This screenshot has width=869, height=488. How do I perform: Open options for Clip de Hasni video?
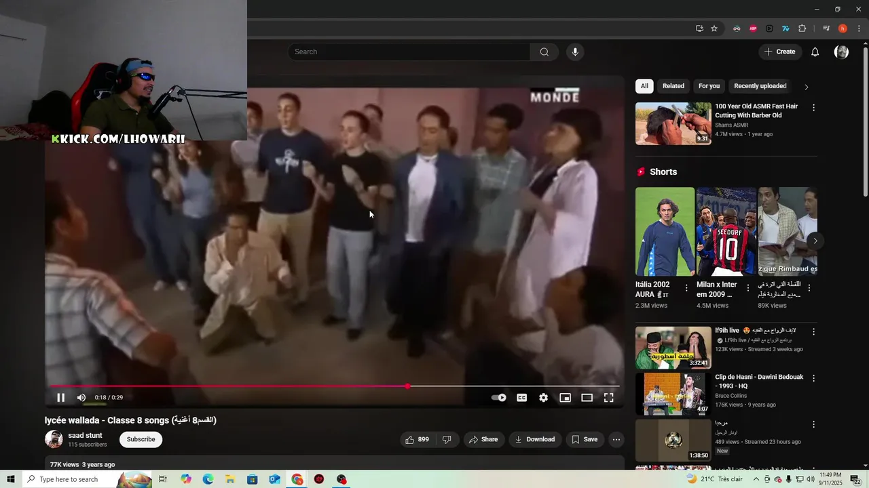point(813,378)
